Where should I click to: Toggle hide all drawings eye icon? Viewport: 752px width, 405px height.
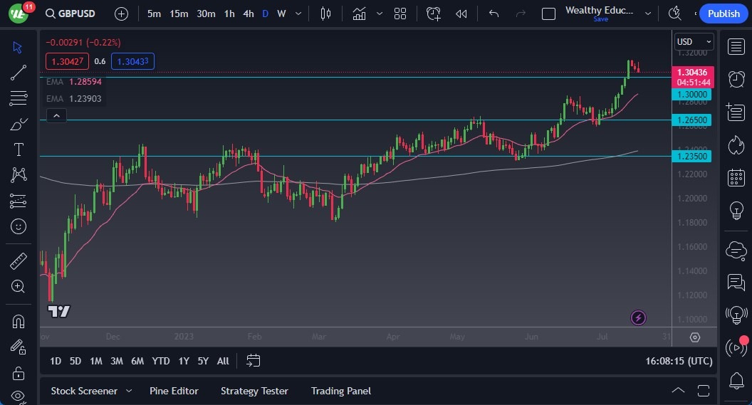coord(19,396)
